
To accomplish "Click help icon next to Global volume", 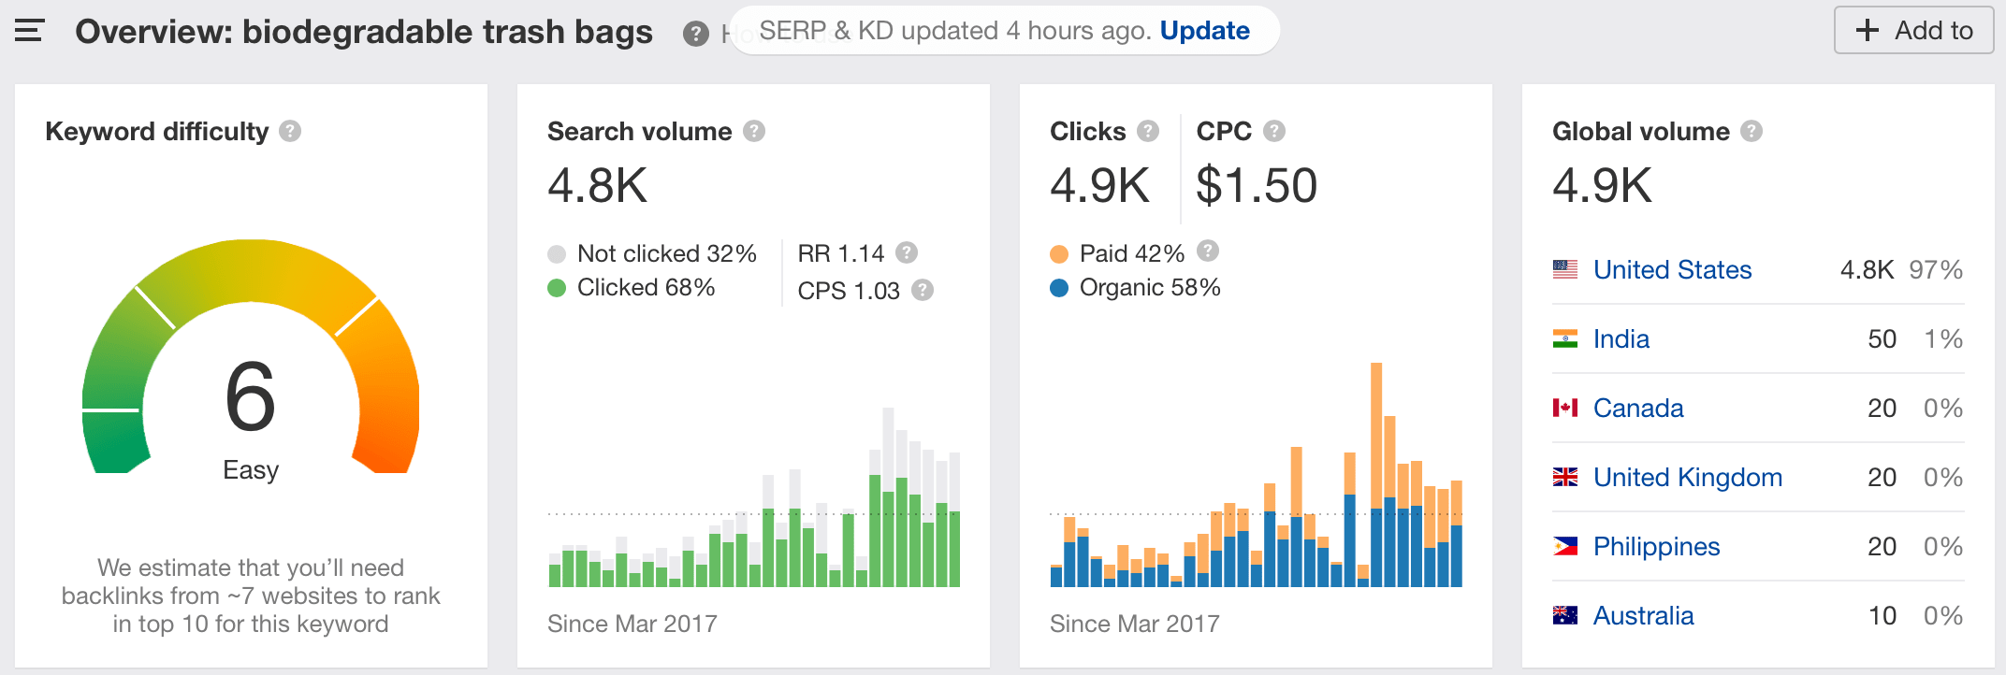I will pyautogui.click(x=1752, y=131).
